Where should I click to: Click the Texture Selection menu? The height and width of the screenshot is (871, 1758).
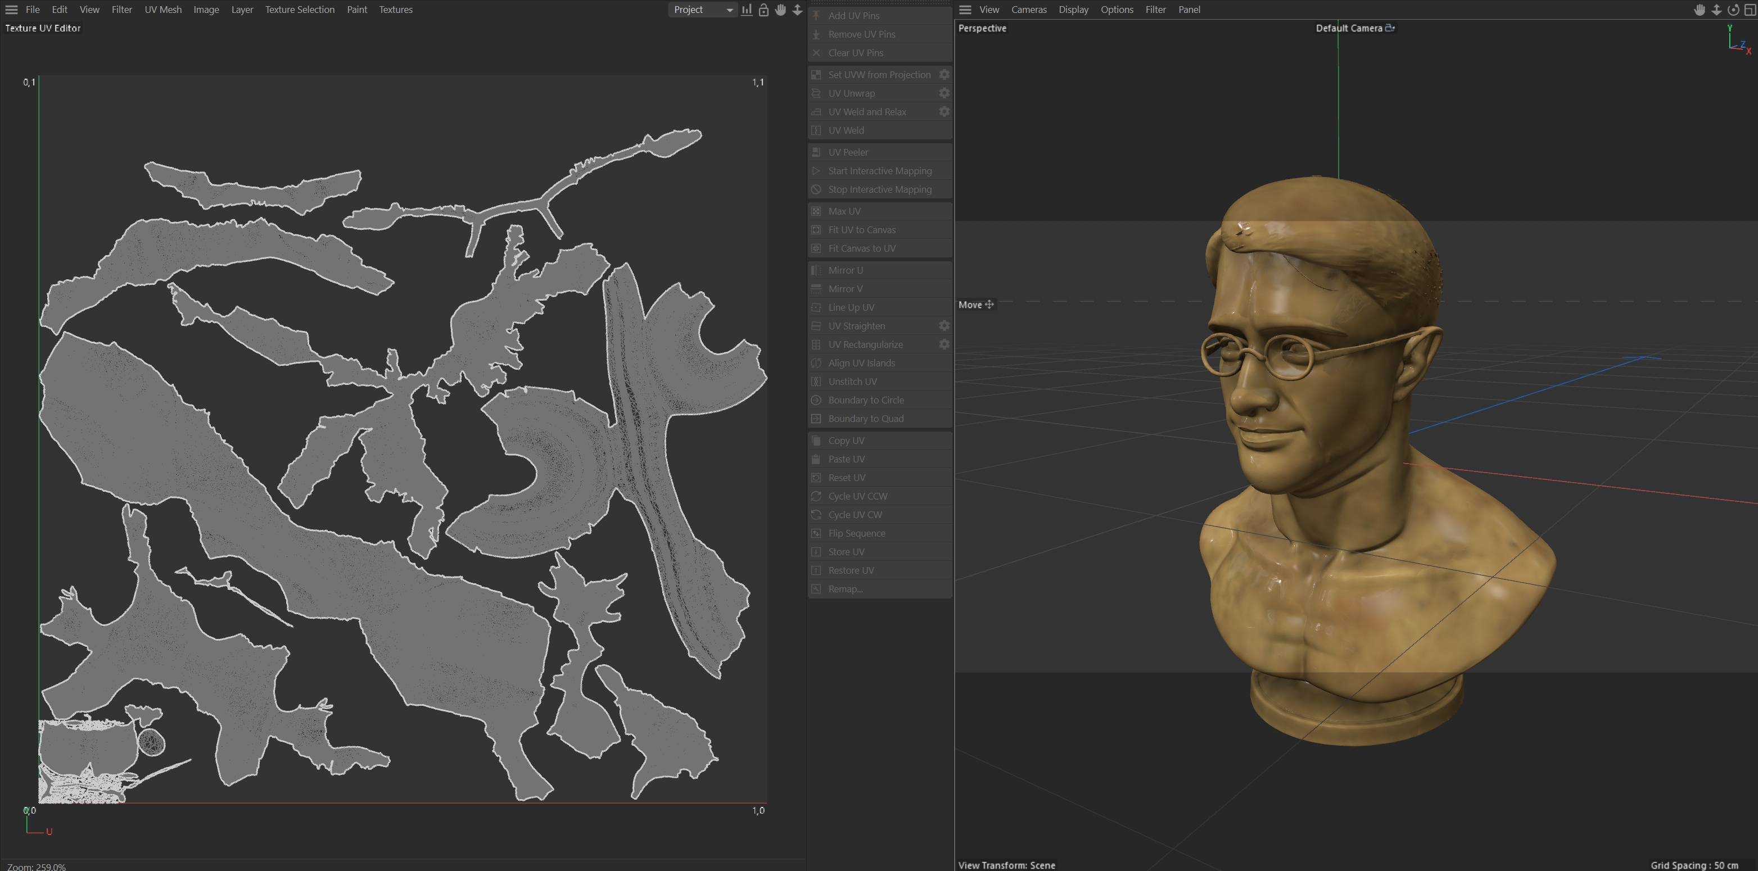(x=300, y=10)
